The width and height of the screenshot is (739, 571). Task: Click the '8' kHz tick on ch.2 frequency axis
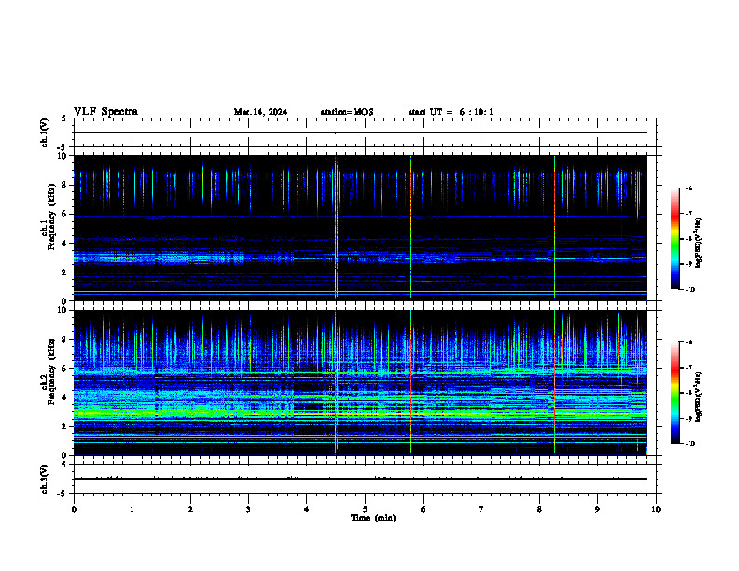[x=64, y=340]
